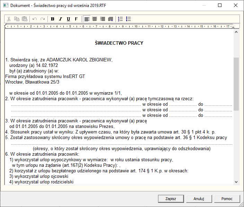The width and height of the screenshot is (244, 207).
Task: Click on text ADAMCZUK KAROL ZBIGNIEW
Action: click(79, 60)
